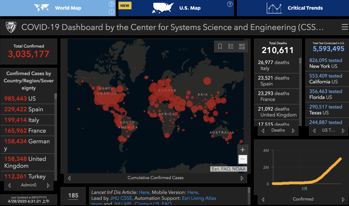Click the info icon on World Map tab
This screenshot has width=349, height=206.
111,12
